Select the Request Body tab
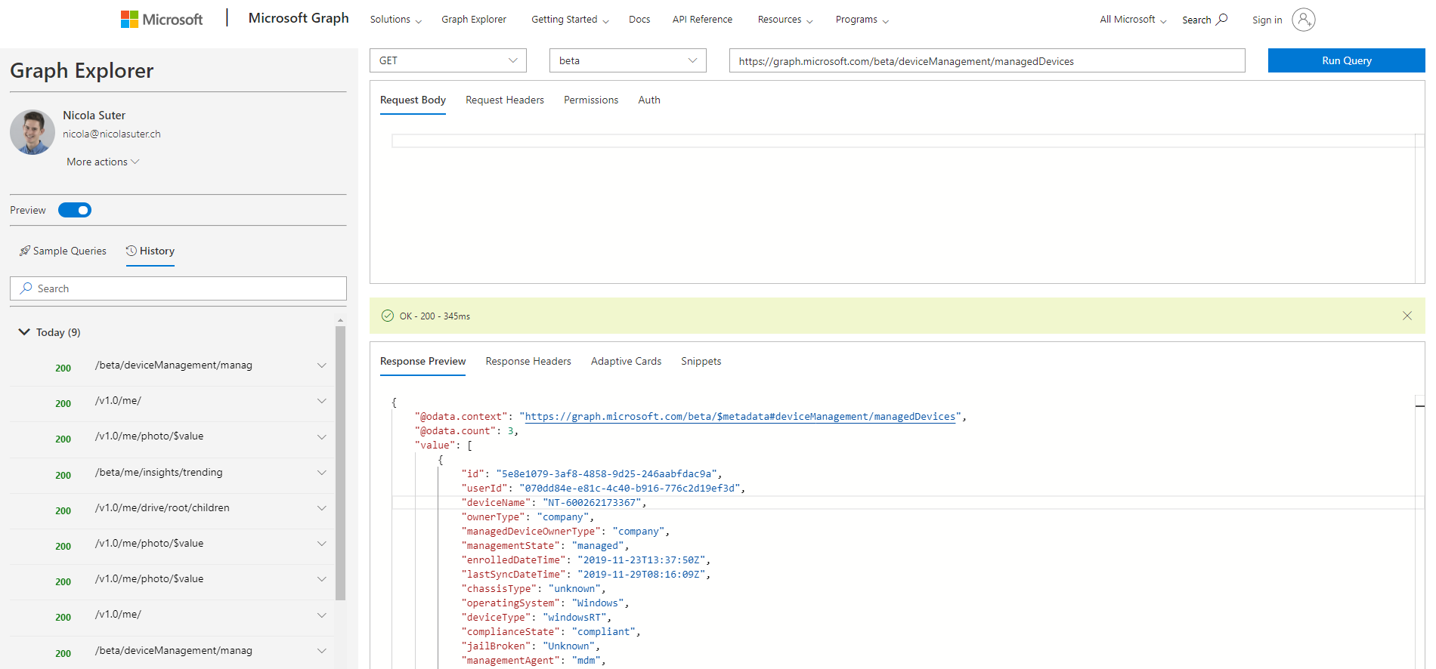 [413, 100]
